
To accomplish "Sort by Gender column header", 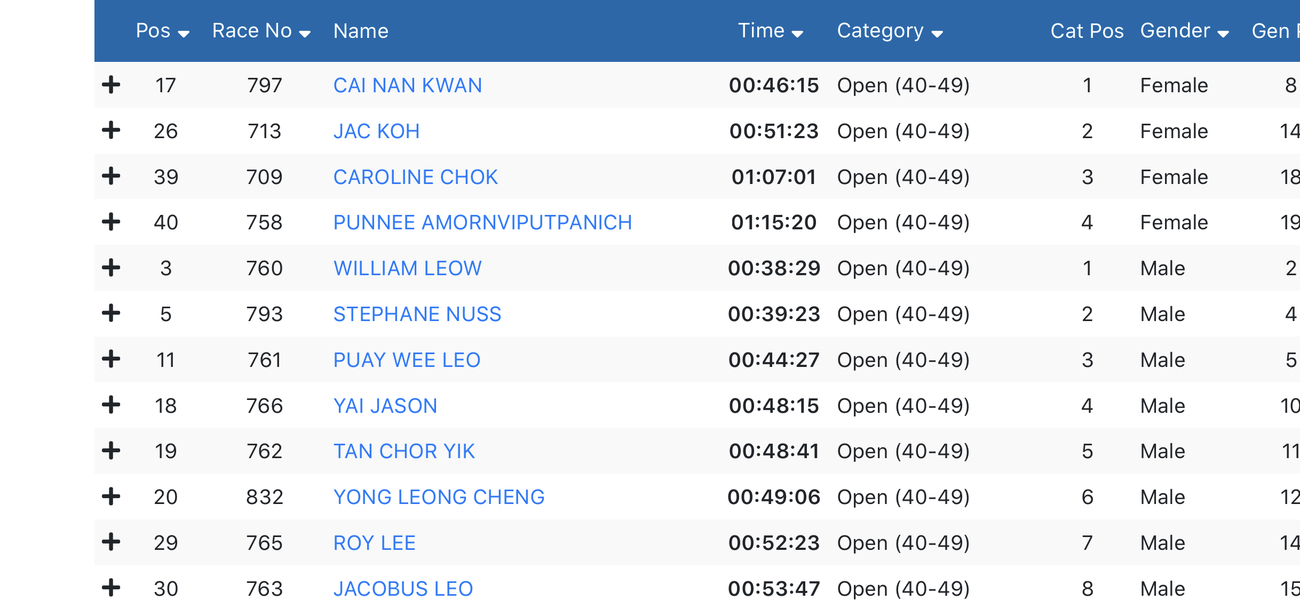I will pos(1185,31).
